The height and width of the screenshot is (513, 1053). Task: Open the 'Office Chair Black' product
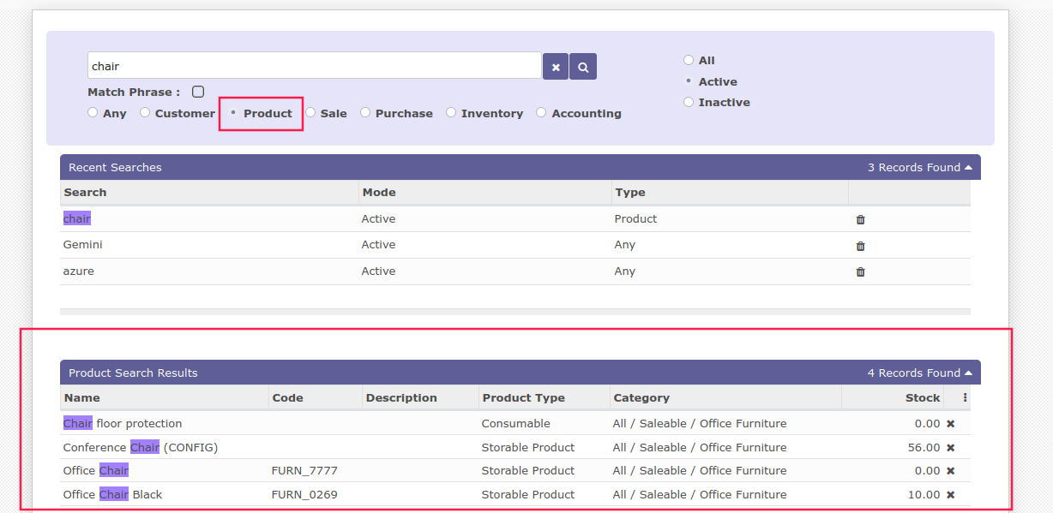tap(112, 495)
